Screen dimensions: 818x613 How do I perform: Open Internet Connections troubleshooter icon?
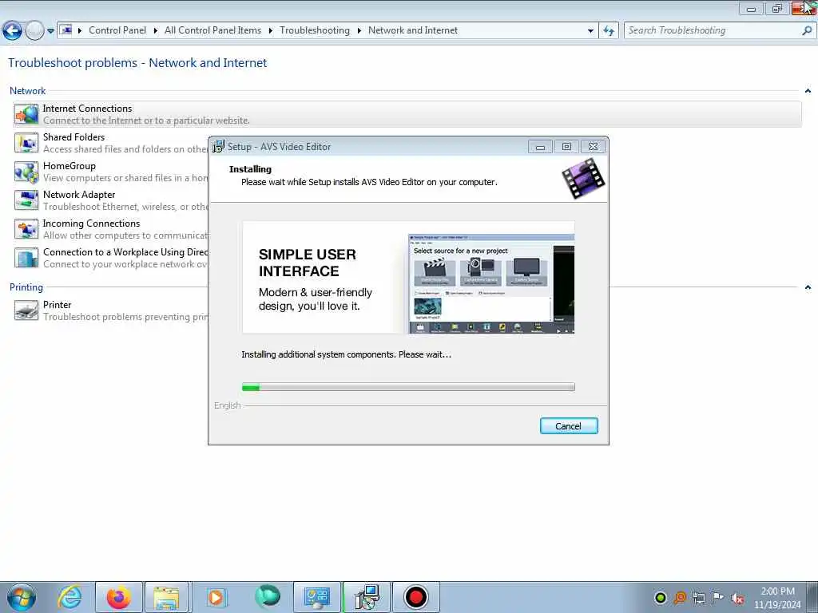tap(26, 114)
